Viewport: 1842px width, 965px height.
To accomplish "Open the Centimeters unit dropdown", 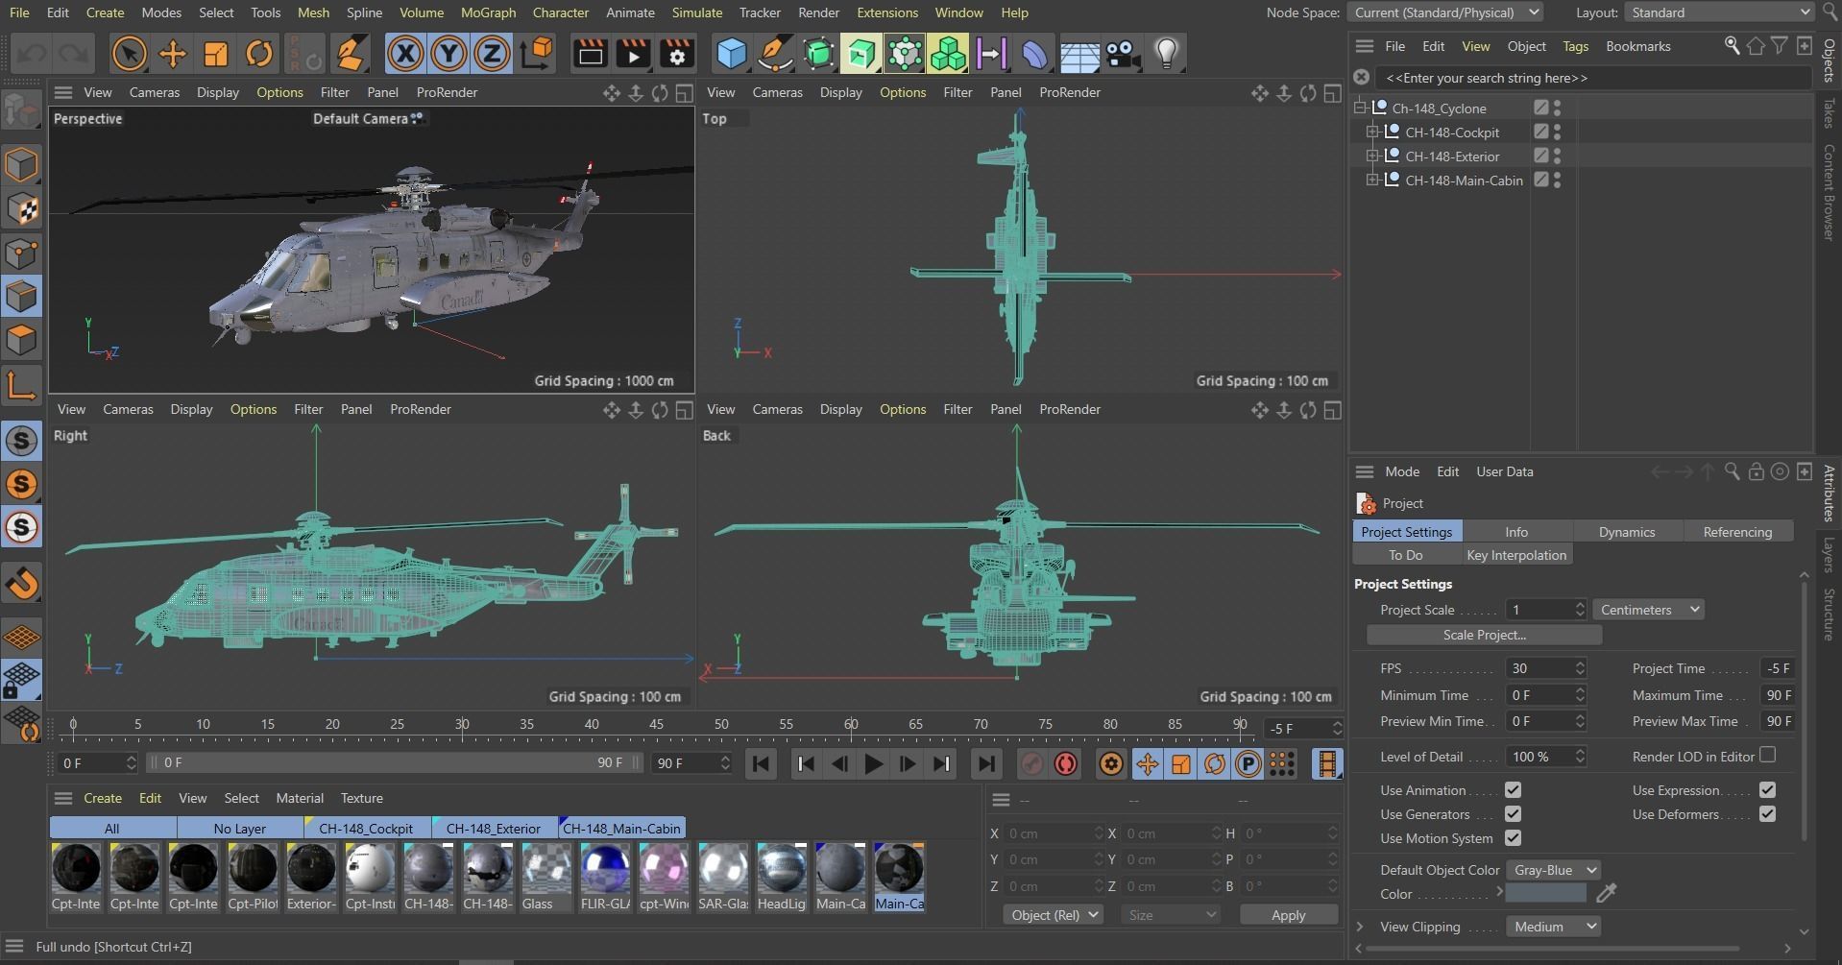I will click(1648, 610).
